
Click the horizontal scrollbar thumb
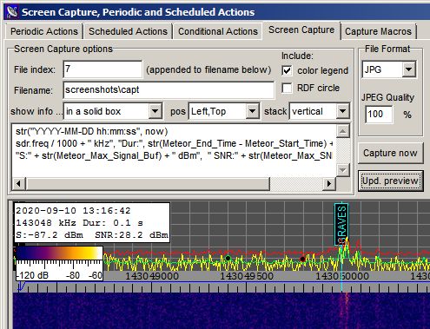(148, 183)
